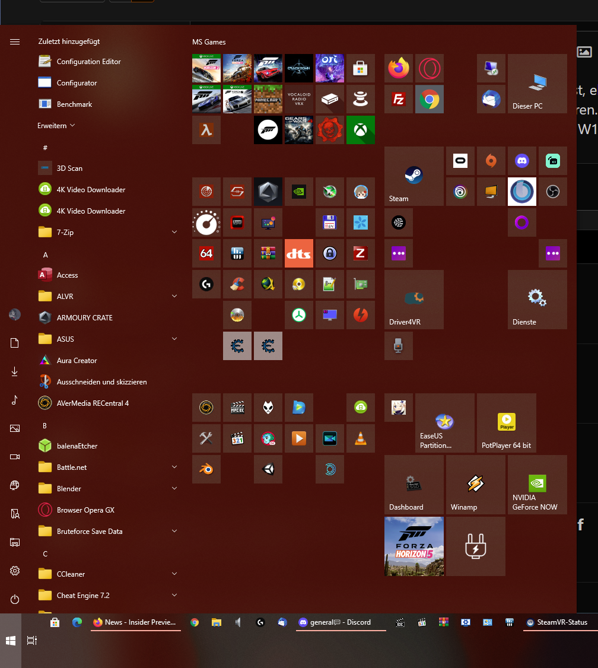Open the Forza Horizon 5 tile
598x668 pixels.
coord(414,546)
